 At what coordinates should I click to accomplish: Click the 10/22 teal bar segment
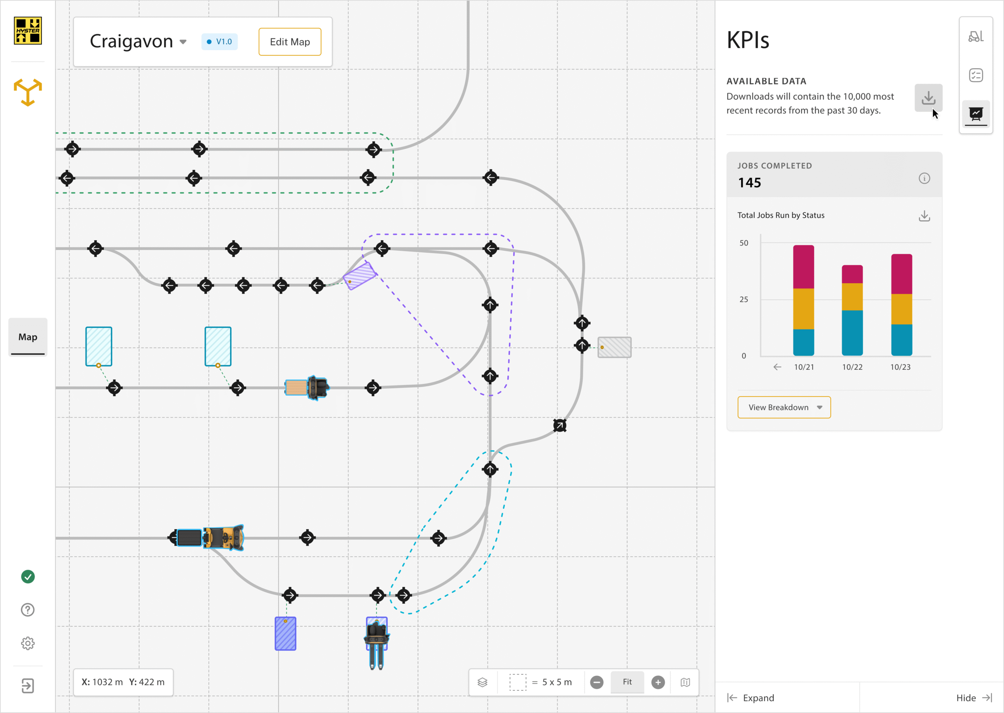852,333
